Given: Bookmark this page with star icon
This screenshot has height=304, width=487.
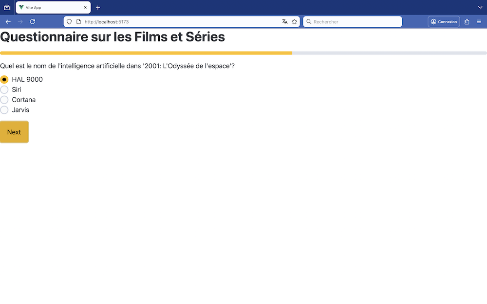Looking at the screenshot, I should point(294,22).
